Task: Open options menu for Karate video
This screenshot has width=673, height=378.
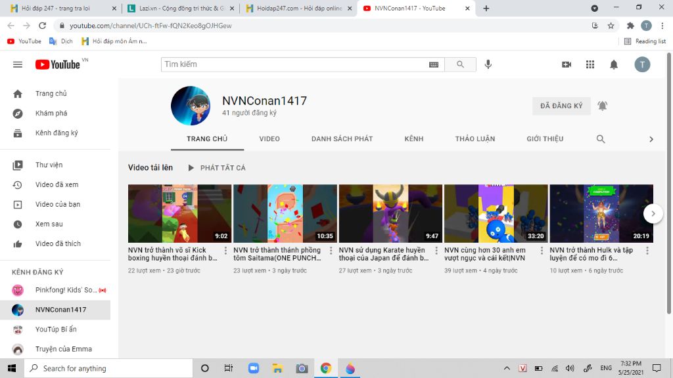Action: pos(436,251)
